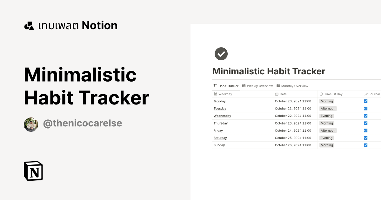Uncheck the Journal entry for Thursday
This screenshot has height=200, width=381.
pos(365,123)
